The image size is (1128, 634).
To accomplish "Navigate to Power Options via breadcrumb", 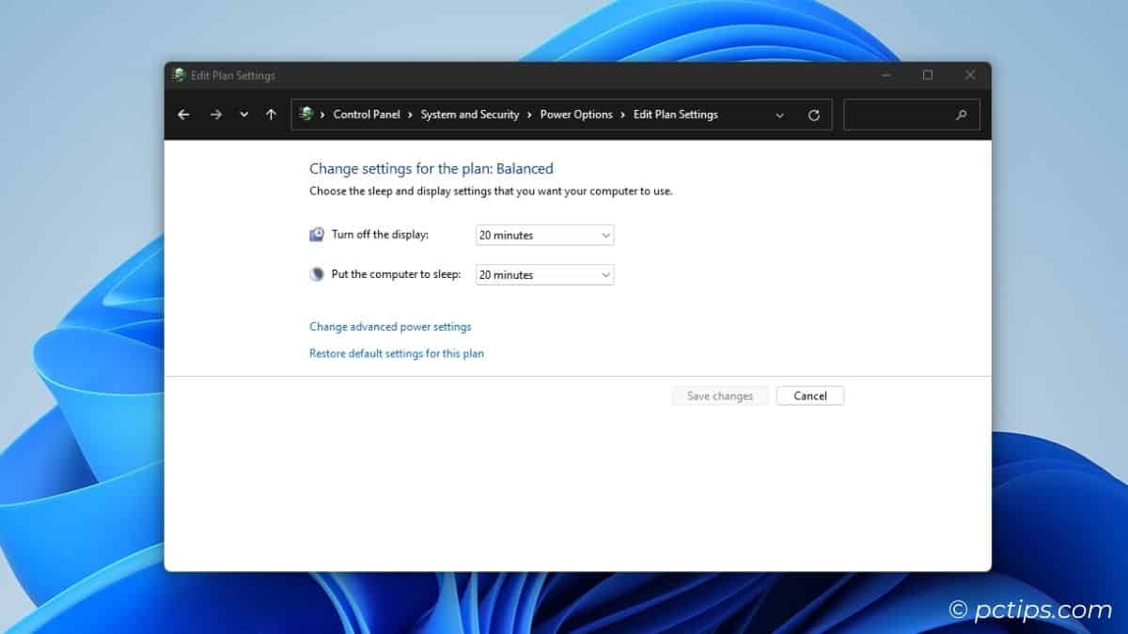I will [x=576, y=114].
